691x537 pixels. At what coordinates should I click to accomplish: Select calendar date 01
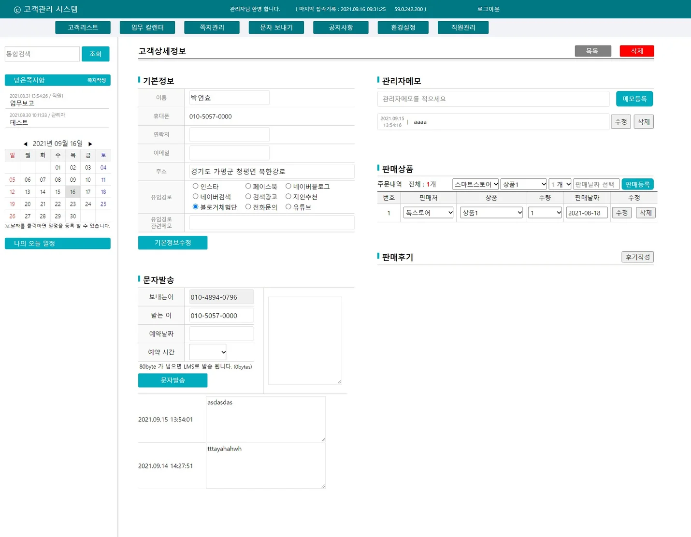point(58,168)
